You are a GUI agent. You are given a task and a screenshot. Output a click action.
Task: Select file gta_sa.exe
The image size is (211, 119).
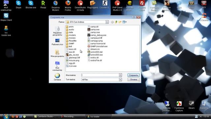73,55
